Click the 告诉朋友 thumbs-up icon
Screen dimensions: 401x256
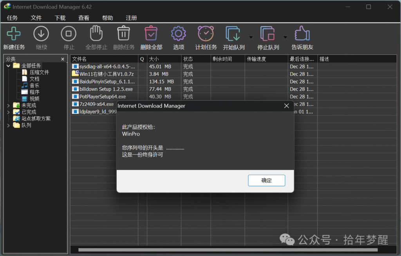[302, 33]
